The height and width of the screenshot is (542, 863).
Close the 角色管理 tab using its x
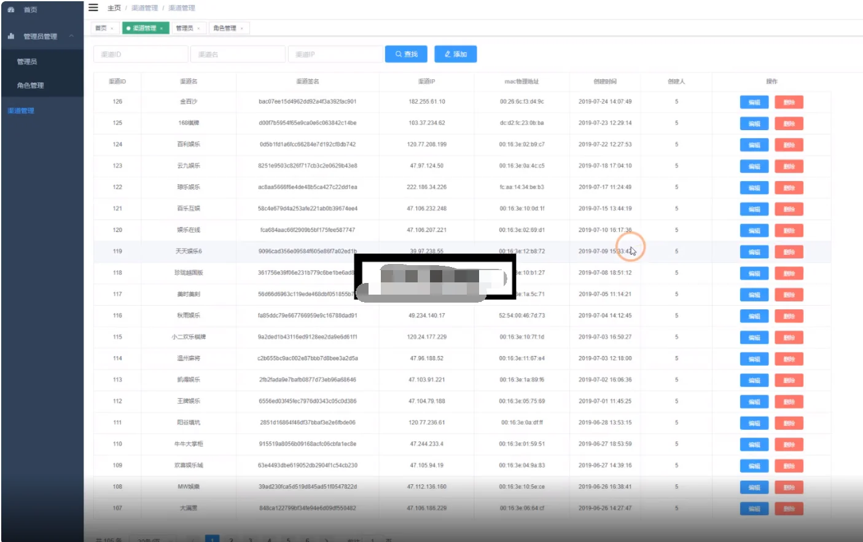pos(242,28)
